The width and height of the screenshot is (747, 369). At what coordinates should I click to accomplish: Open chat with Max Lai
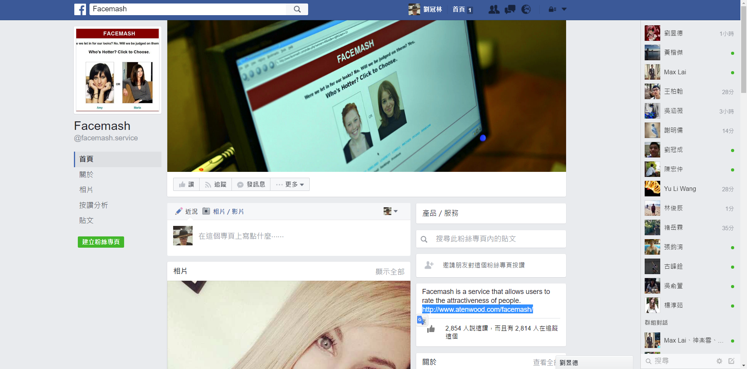(x=690, y=72)
